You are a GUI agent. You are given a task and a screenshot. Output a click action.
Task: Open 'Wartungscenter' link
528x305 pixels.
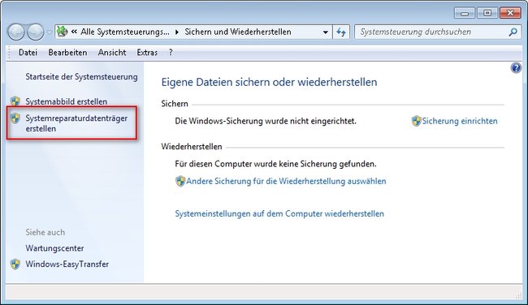tap(54, 248)
